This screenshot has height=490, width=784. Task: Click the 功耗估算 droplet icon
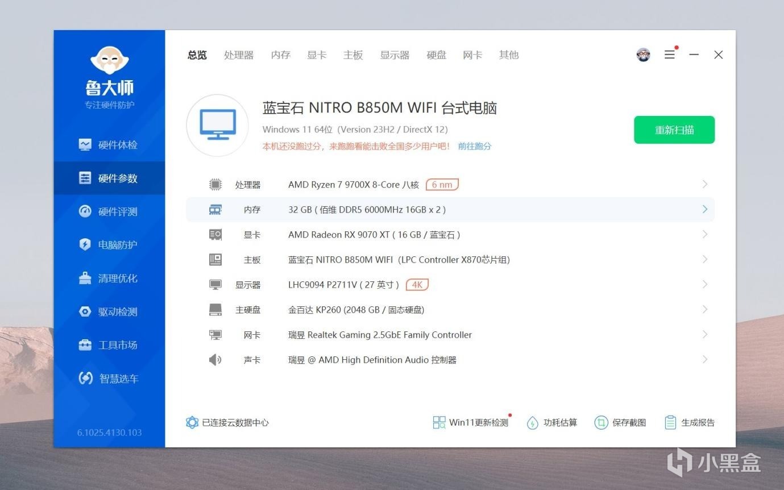coord(532,422)
